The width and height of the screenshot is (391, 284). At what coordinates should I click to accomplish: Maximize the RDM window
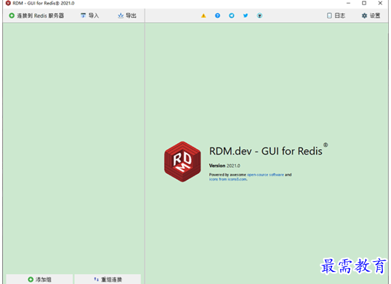point(364,3)
